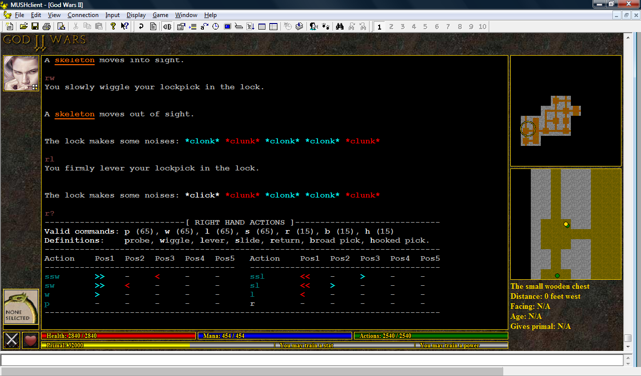Click the lamp icon beside File menu
641x376 pixels.
point(8,15)
